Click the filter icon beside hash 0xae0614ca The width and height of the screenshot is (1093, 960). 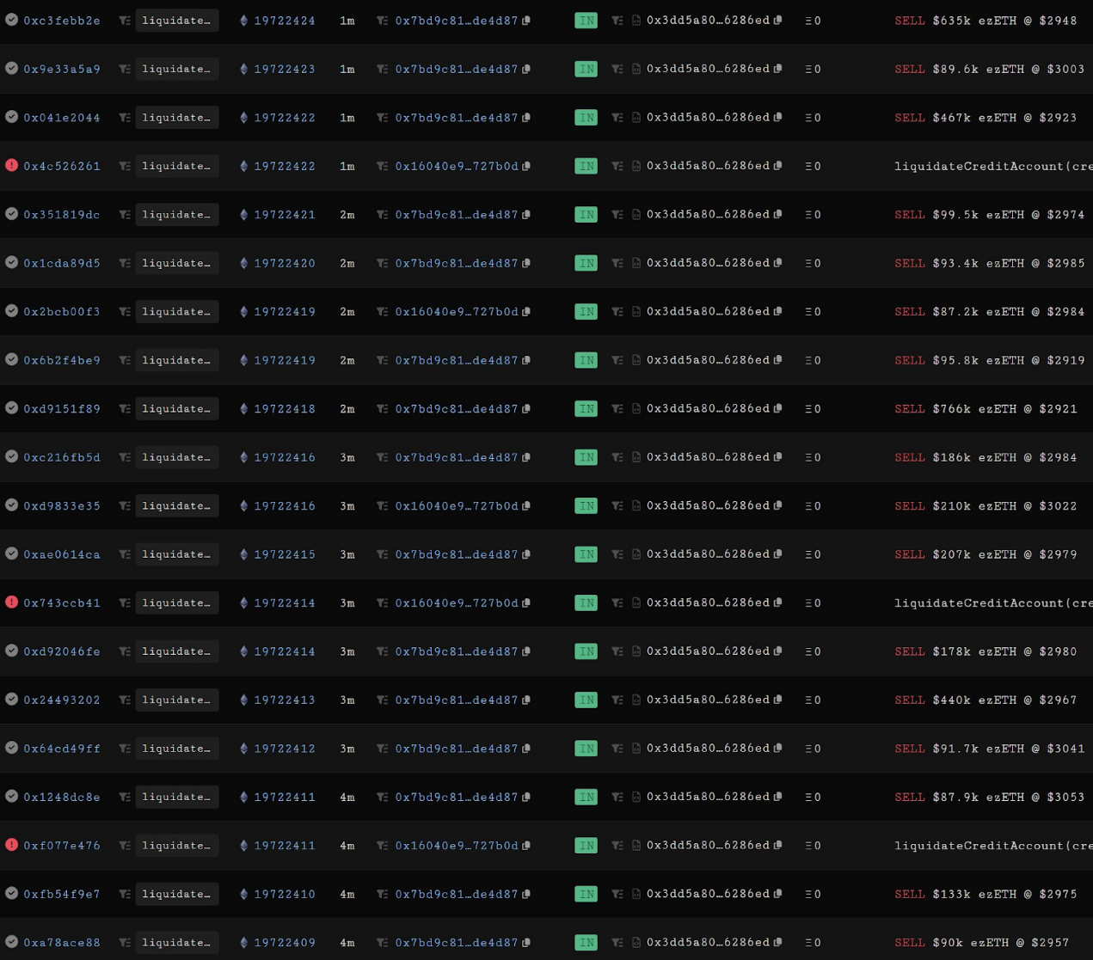pos(125,554)
